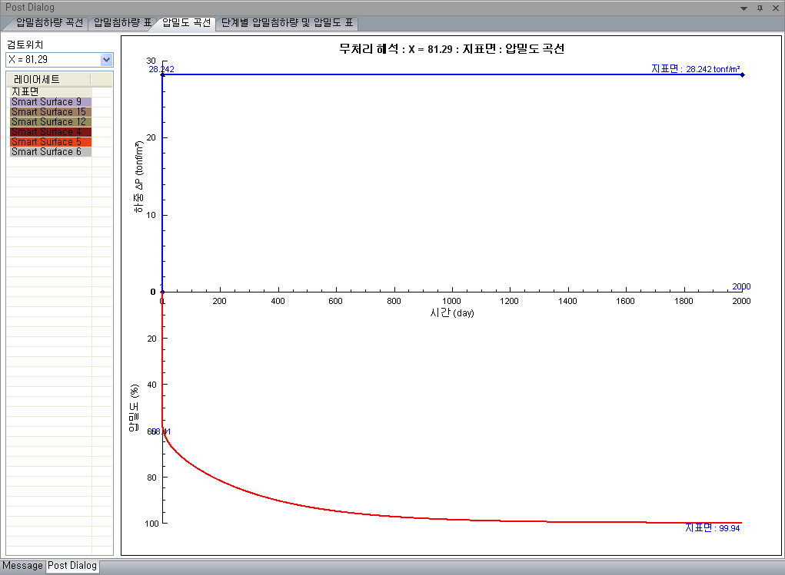Select the gray Smart Surface 6 layer
Viewport: 785px width, 575px height.
pos(48,152)
